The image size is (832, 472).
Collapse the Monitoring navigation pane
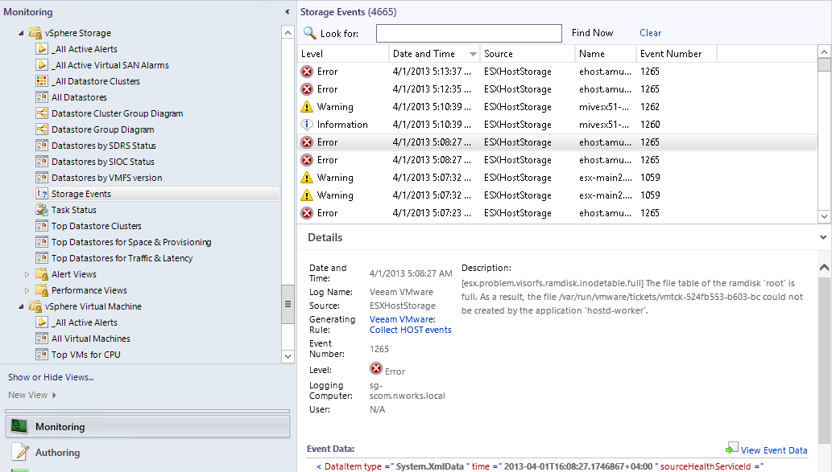pyautogui.click(x=288, y=12)
